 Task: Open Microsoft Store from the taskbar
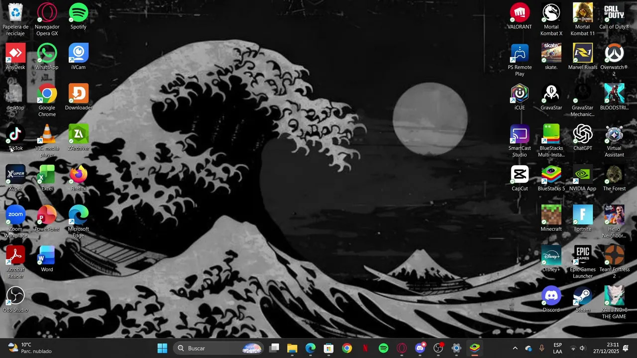pyautogui.click(x=328, y=348)
